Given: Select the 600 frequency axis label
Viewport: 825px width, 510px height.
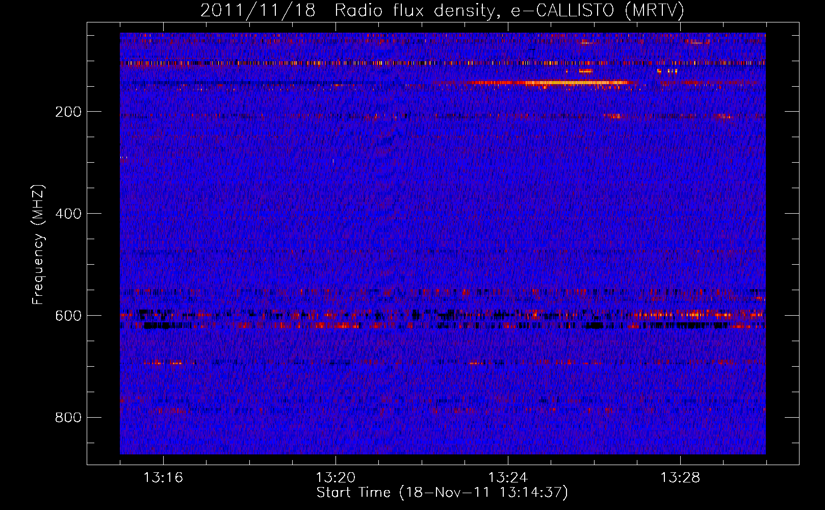Looking at the screenshot, I should (x=68, y=316).
